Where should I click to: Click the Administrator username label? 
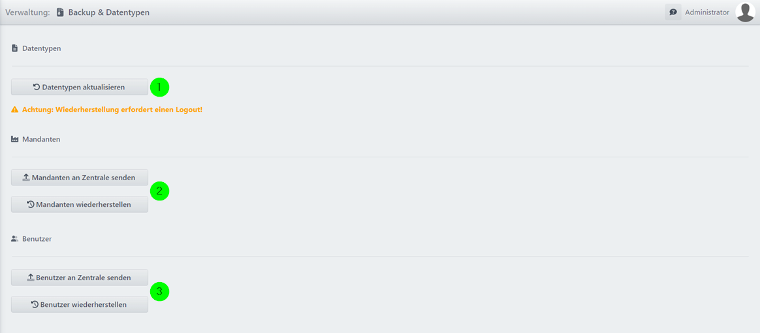coord(706,12)
